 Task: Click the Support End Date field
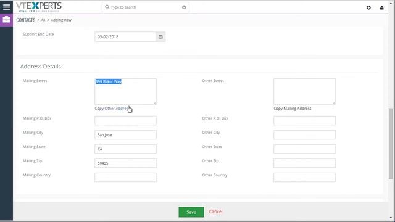[125, 37]
